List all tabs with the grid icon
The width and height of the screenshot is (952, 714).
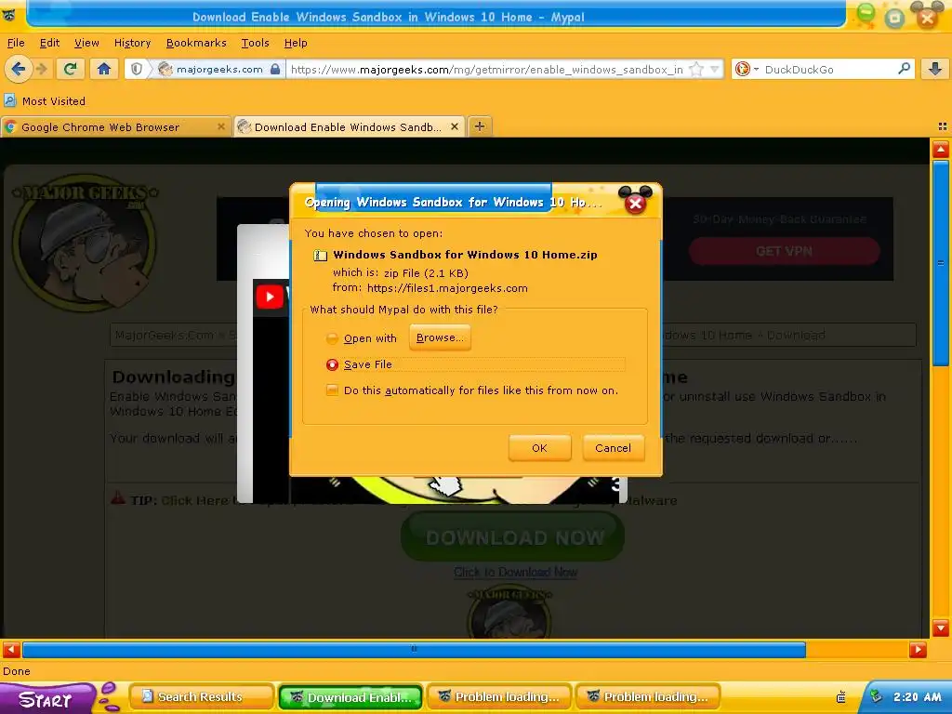[943, 126]
